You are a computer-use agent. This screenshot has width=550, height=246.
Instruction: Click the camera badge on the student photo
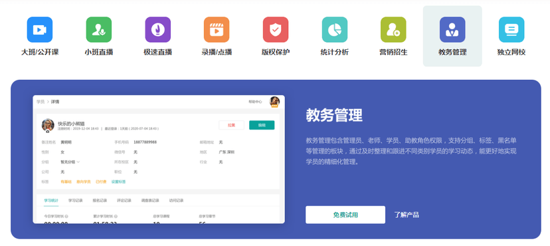48,132
